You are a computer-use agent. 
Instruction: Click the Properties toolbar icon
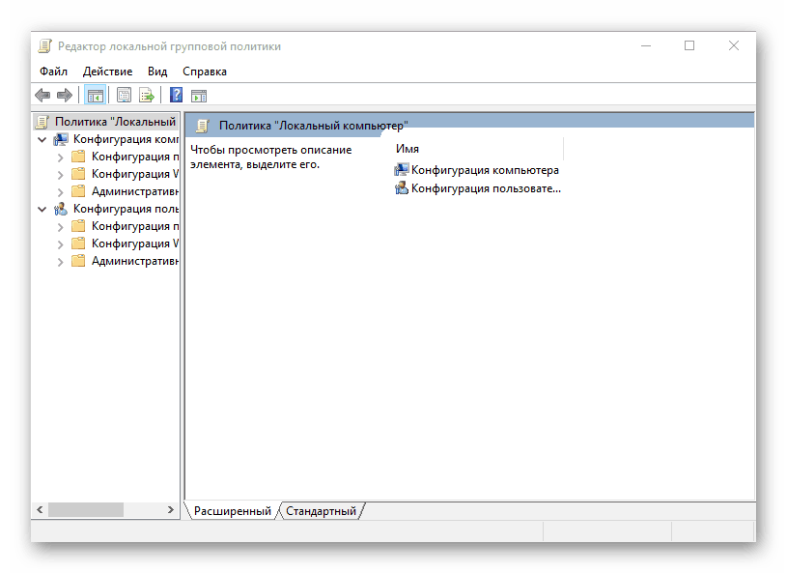point(124,95)
